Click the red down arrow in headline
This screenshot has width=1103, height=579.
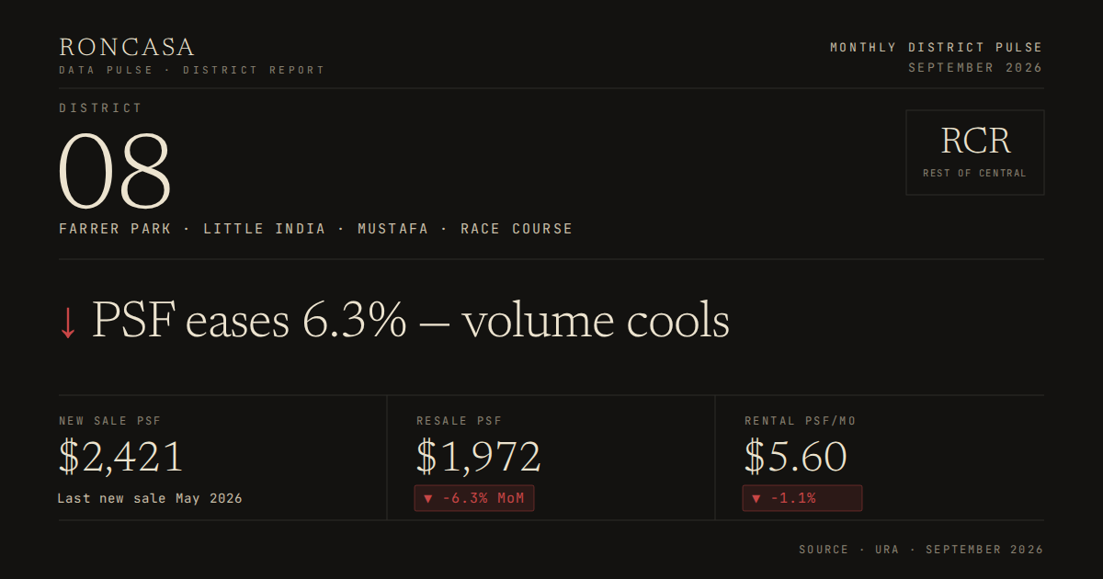coord(68,323)
